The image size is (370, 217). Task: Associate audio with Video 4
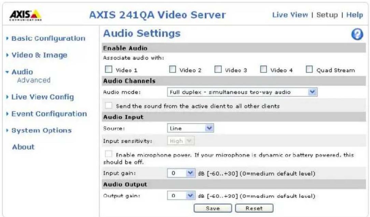tap(264, 69)
